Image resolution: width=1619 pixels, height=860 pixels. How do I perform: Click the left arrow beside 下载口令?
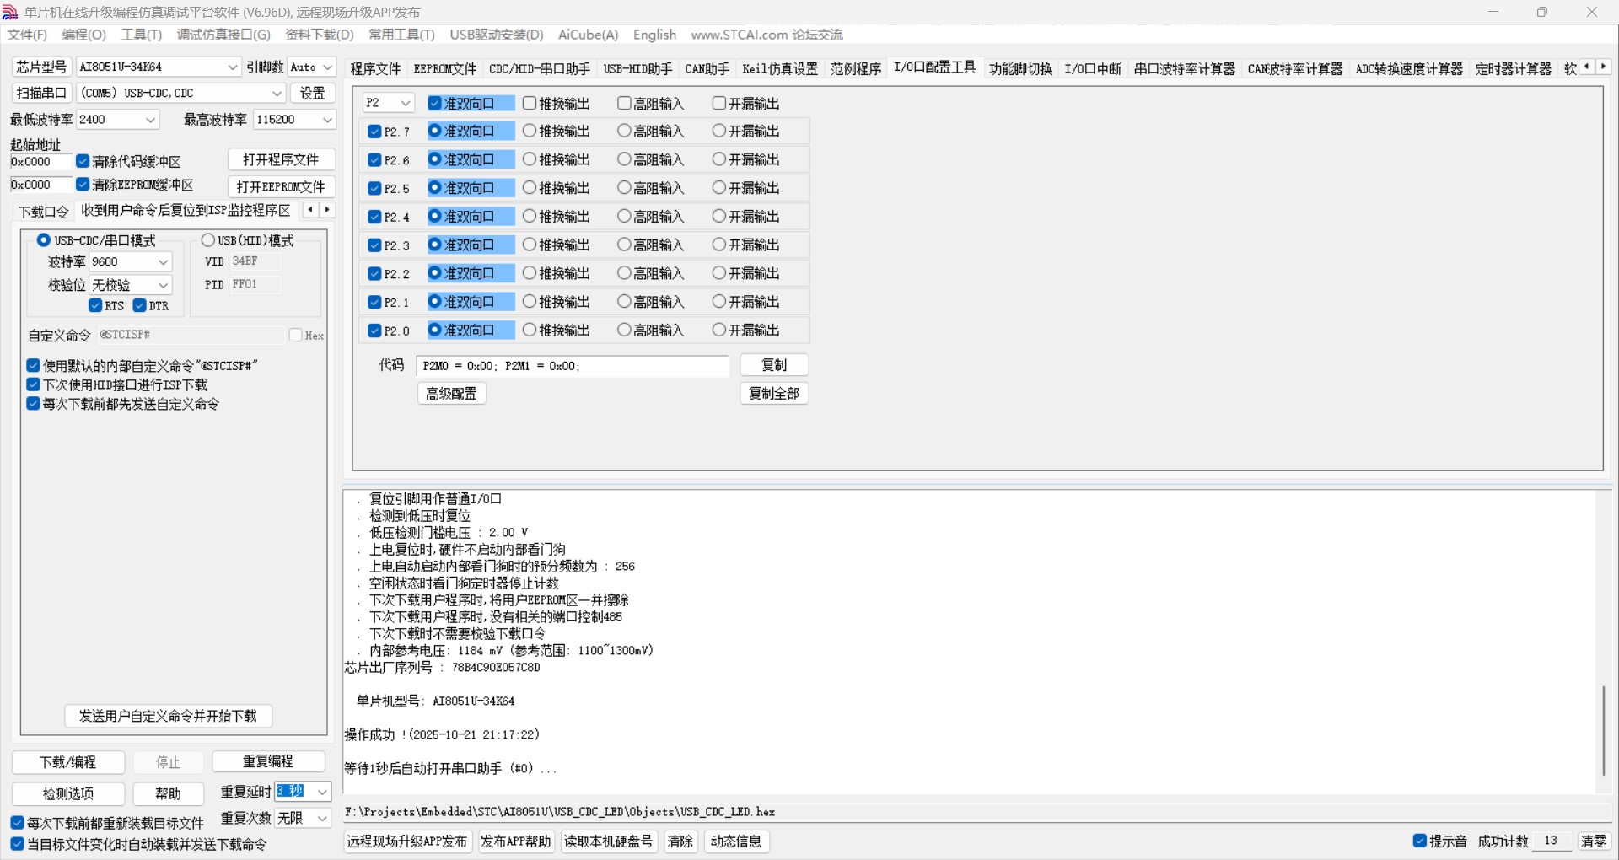tap(310, 209)
